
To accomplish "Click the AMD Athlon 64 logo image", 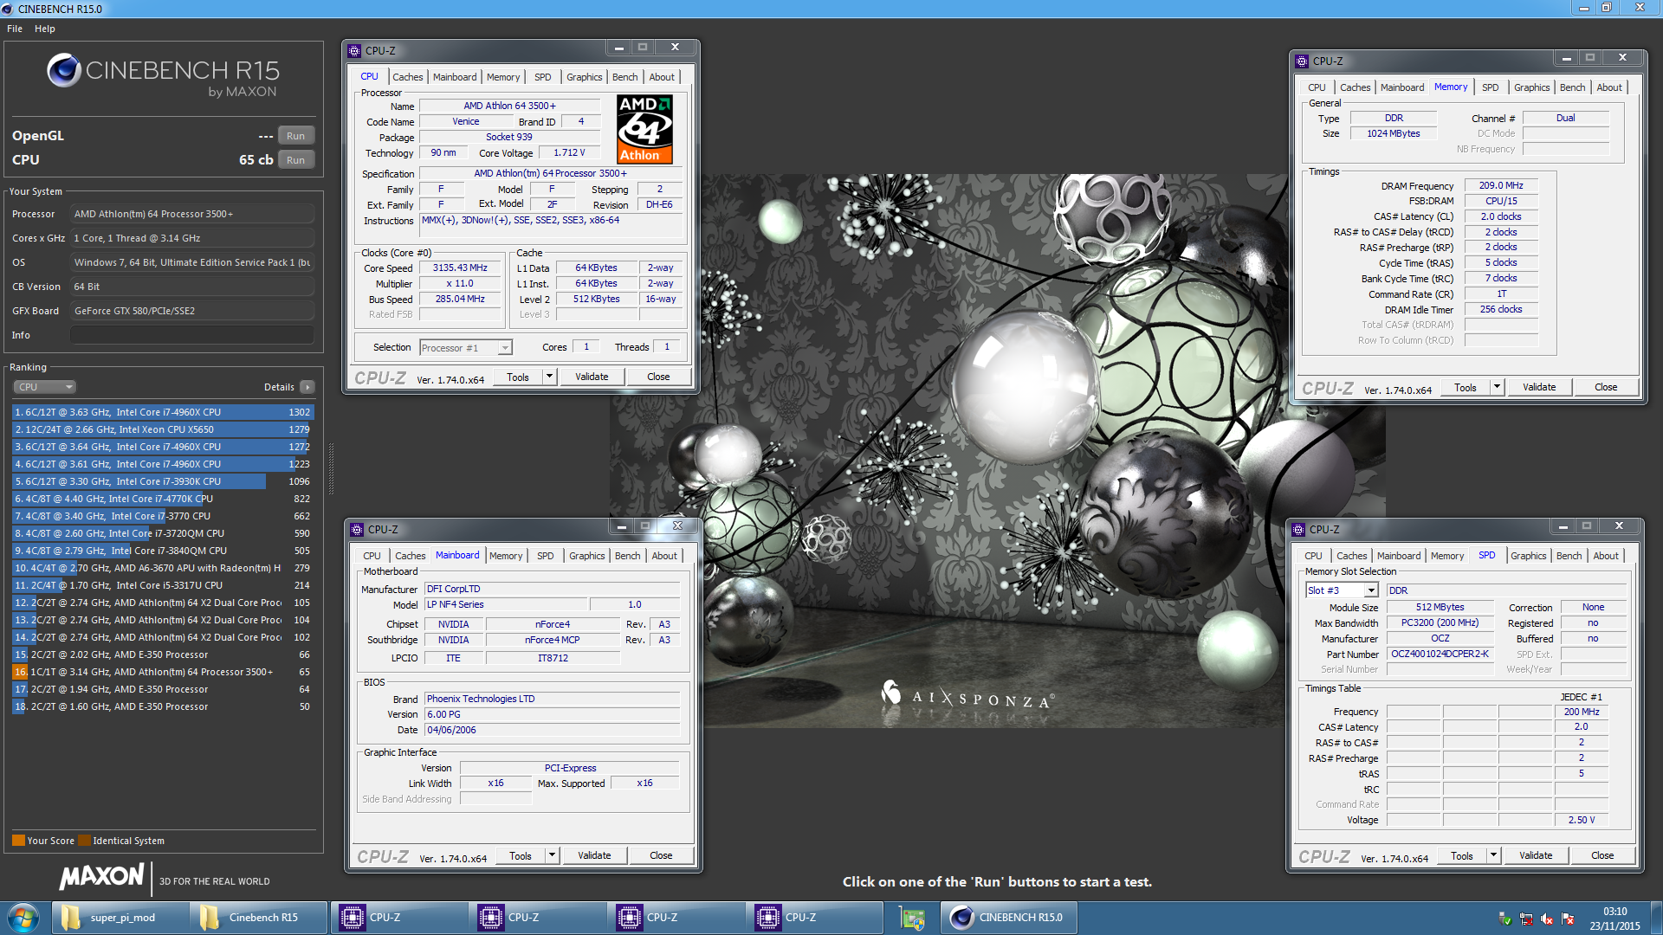I will click(644, 129).
